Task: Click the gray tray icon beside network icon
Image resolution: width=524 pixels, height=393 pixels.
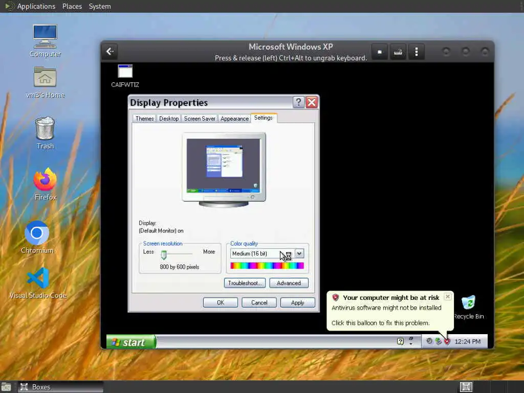Action: [429, 341]
